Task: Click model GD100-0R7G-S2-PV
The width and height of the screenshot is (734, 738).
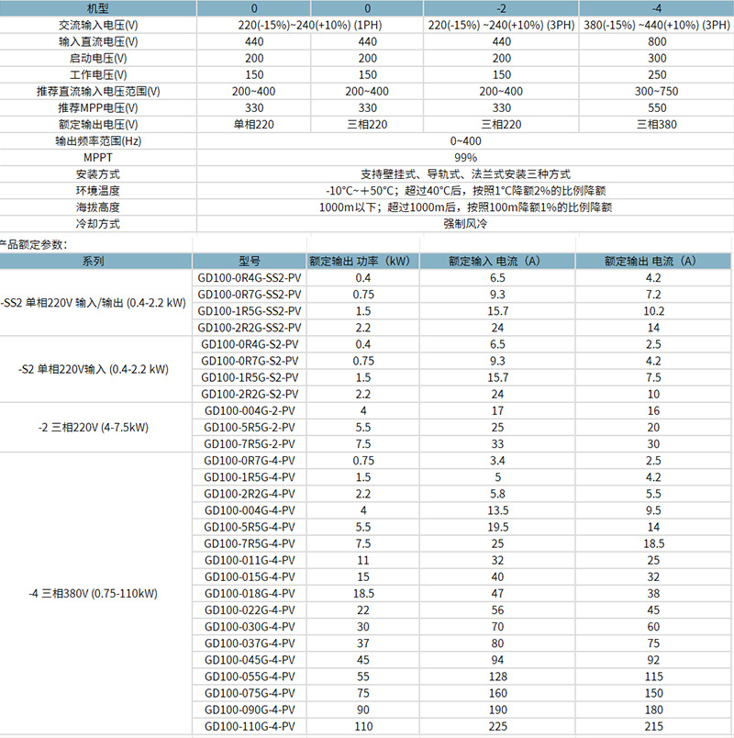Action: tap(250, 361)
